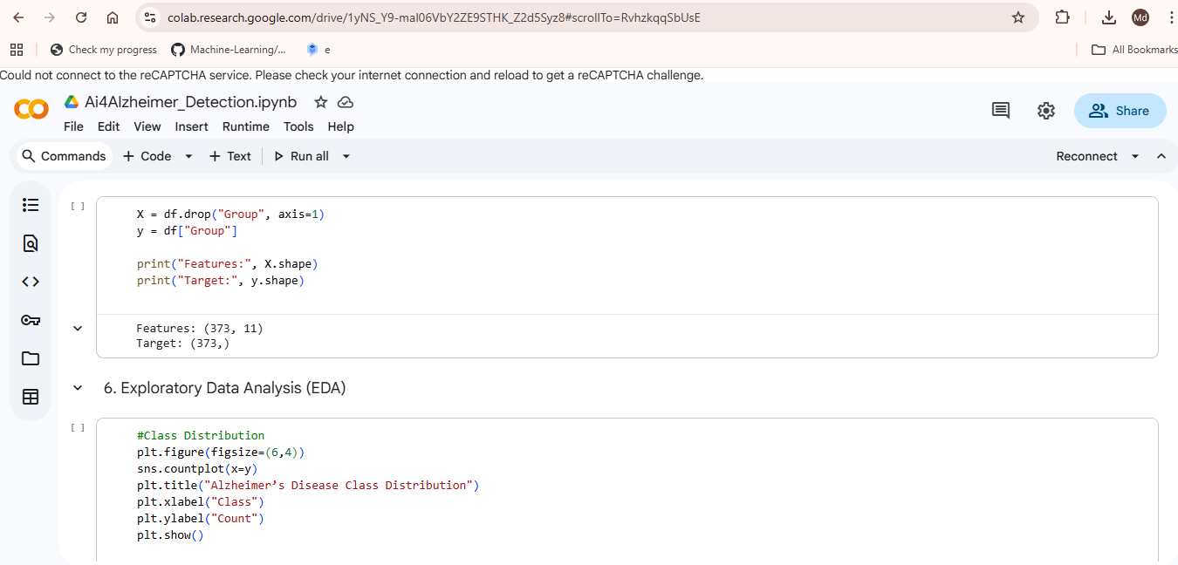Image resolution: width=1178 pixels, height=565 pixels.
Task: Expand Reconnect options dropdown arrow
Action: [1135, 156]
